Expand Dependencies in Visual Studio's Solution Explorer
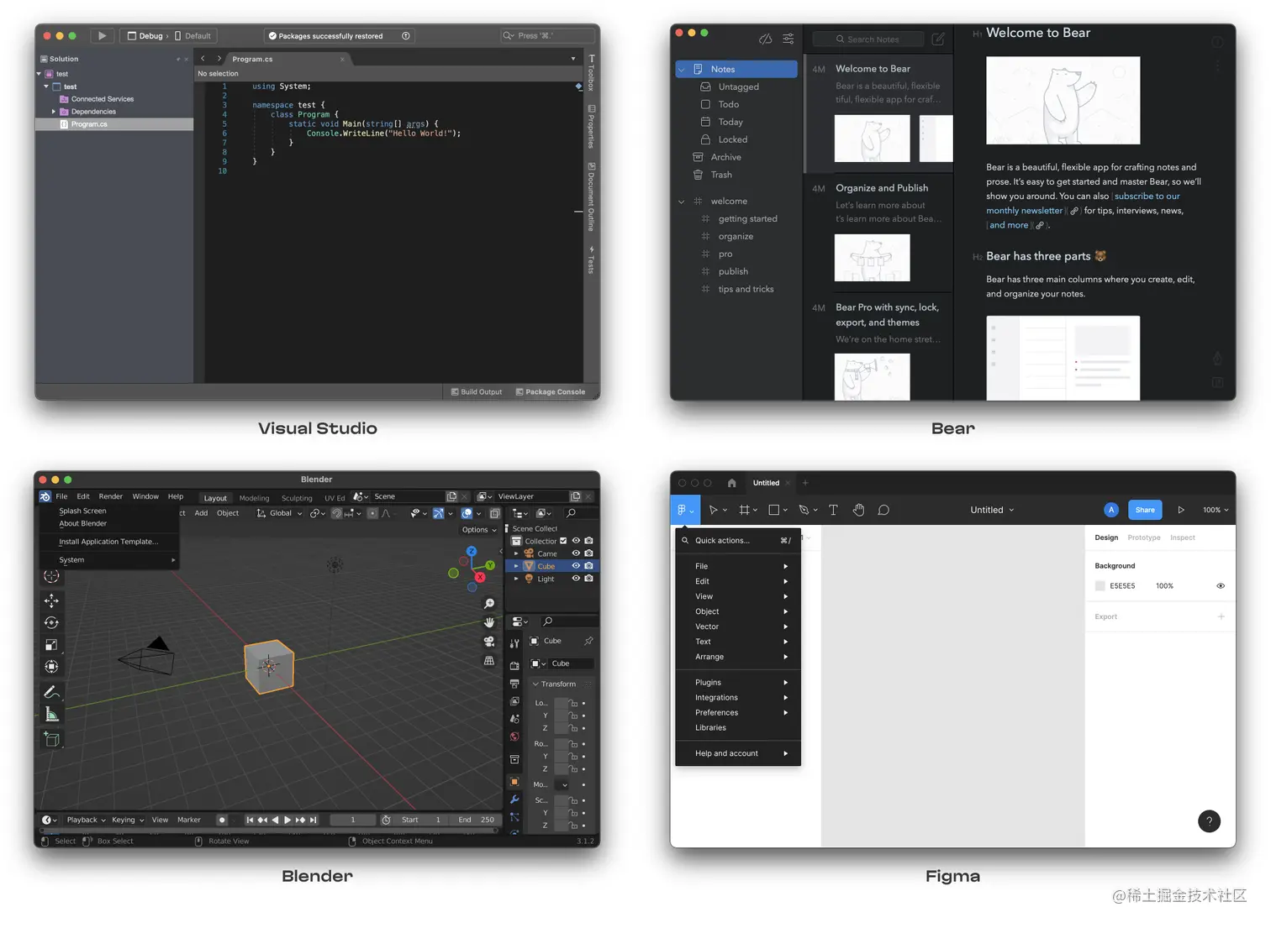The image size is (1271, 928). pos(53,111)
